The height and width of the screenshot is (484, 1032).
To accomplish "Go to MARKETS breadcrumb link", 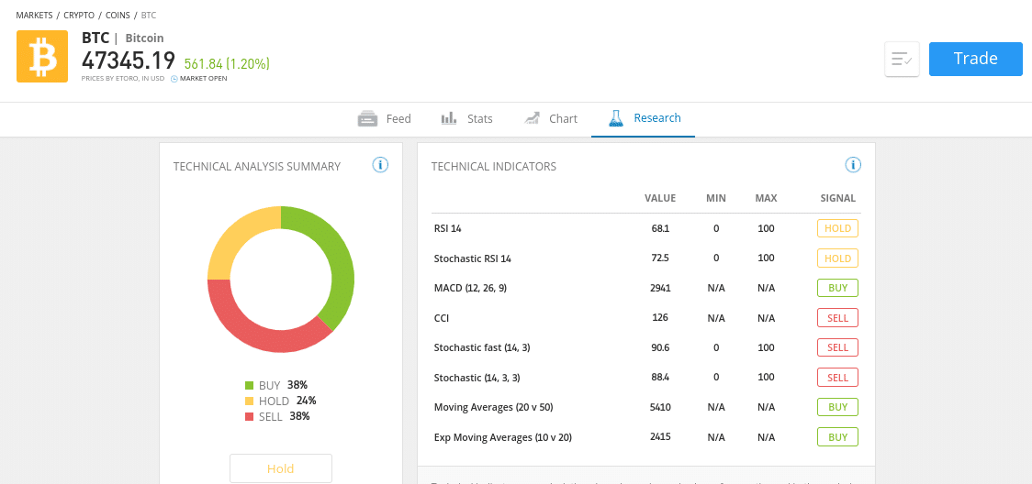I will pyautogui.click(x=34, y=15).
